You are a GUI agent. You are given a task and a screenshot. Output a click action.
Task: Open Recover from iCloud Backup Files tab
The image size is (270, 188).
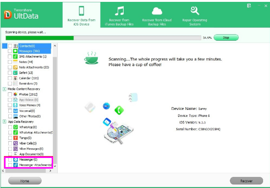pyautogui.click(x=157, y=15)
